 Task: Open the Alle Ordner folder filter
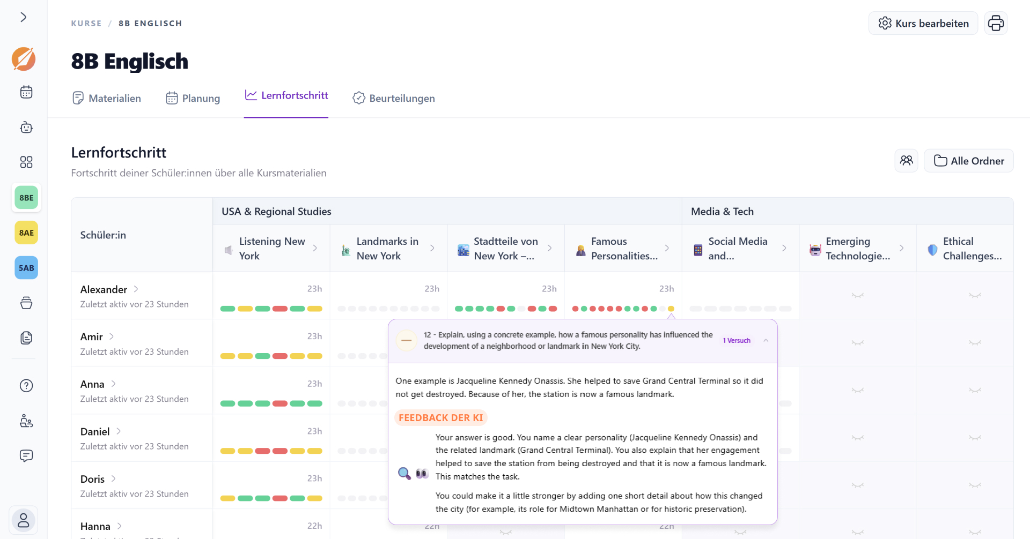click(968, 161)
